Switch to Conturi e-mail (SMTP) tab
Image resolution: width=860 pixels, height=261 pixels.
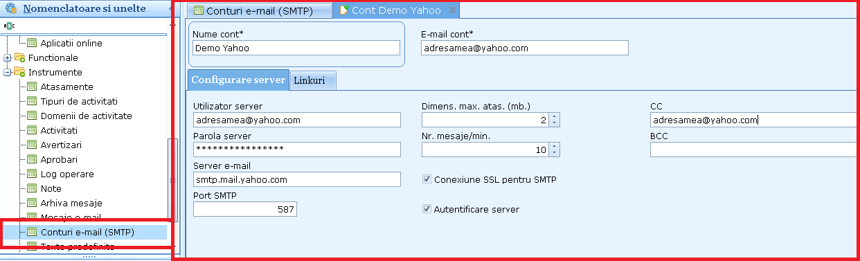[259, 10]
